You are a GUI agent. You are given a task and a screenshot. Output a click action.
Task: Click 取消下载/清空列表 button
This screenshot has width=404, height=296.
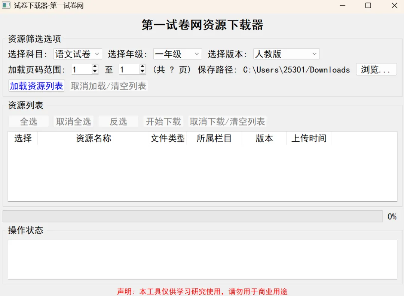pyautogui.click(x=227, y=121)
